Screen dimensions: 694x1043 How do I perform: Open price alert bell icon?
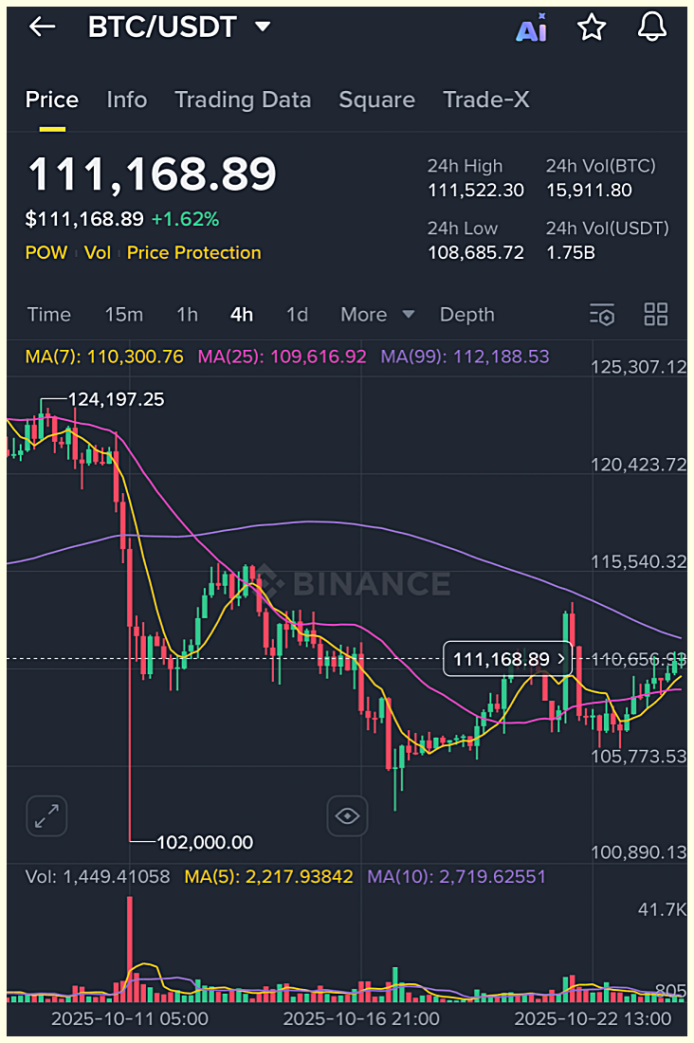pyautogui.click(x=652, y=27)
